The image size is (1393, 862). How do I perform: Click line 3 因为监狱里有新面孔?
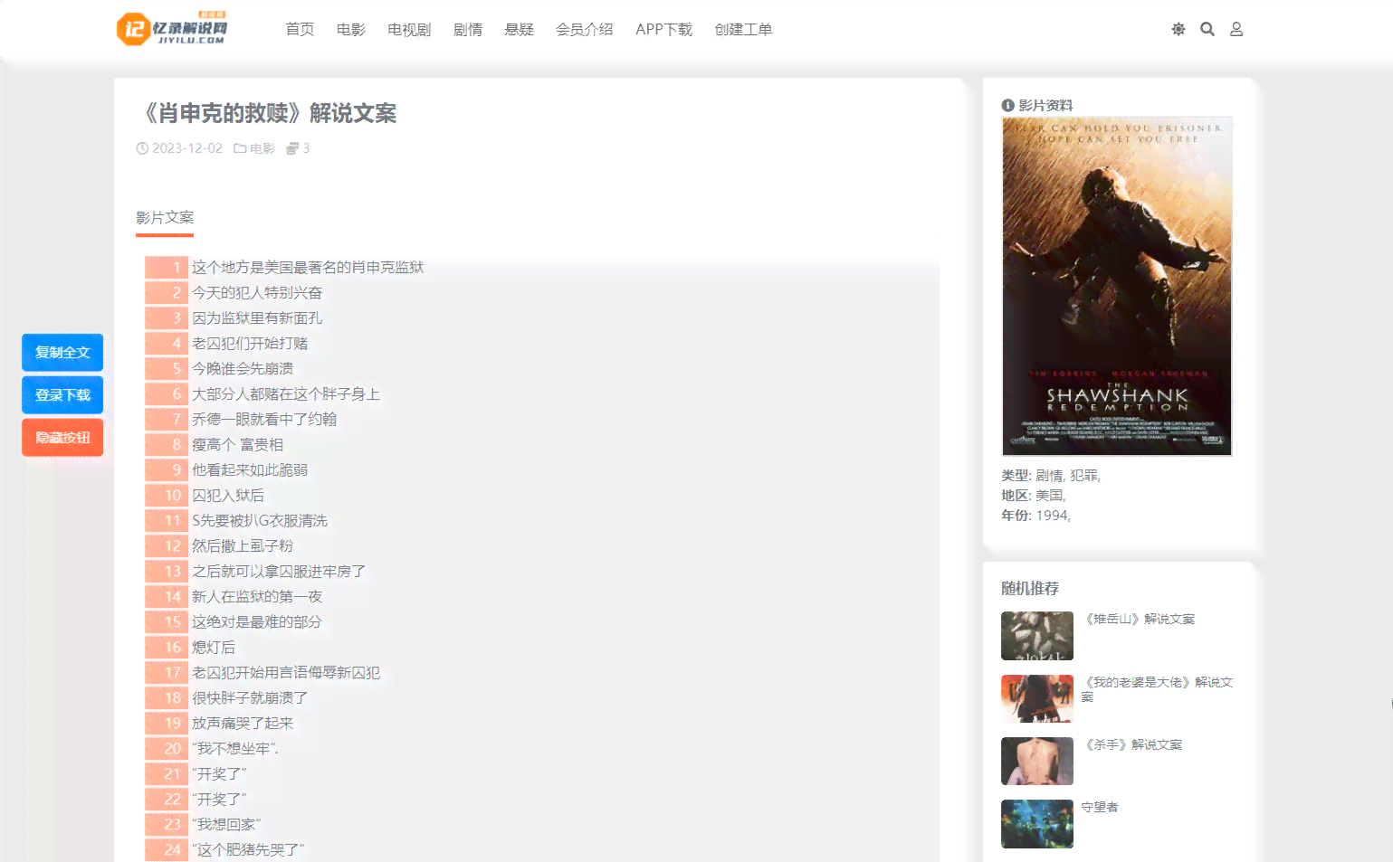(x=257, y=317)
